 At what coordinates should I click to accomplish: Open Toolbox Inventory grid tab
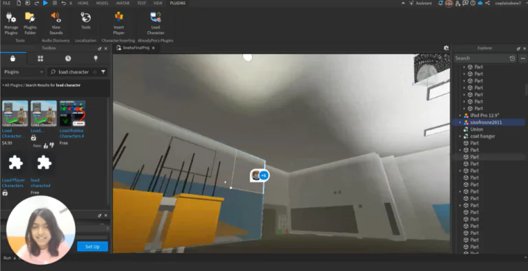pos(41,58)
